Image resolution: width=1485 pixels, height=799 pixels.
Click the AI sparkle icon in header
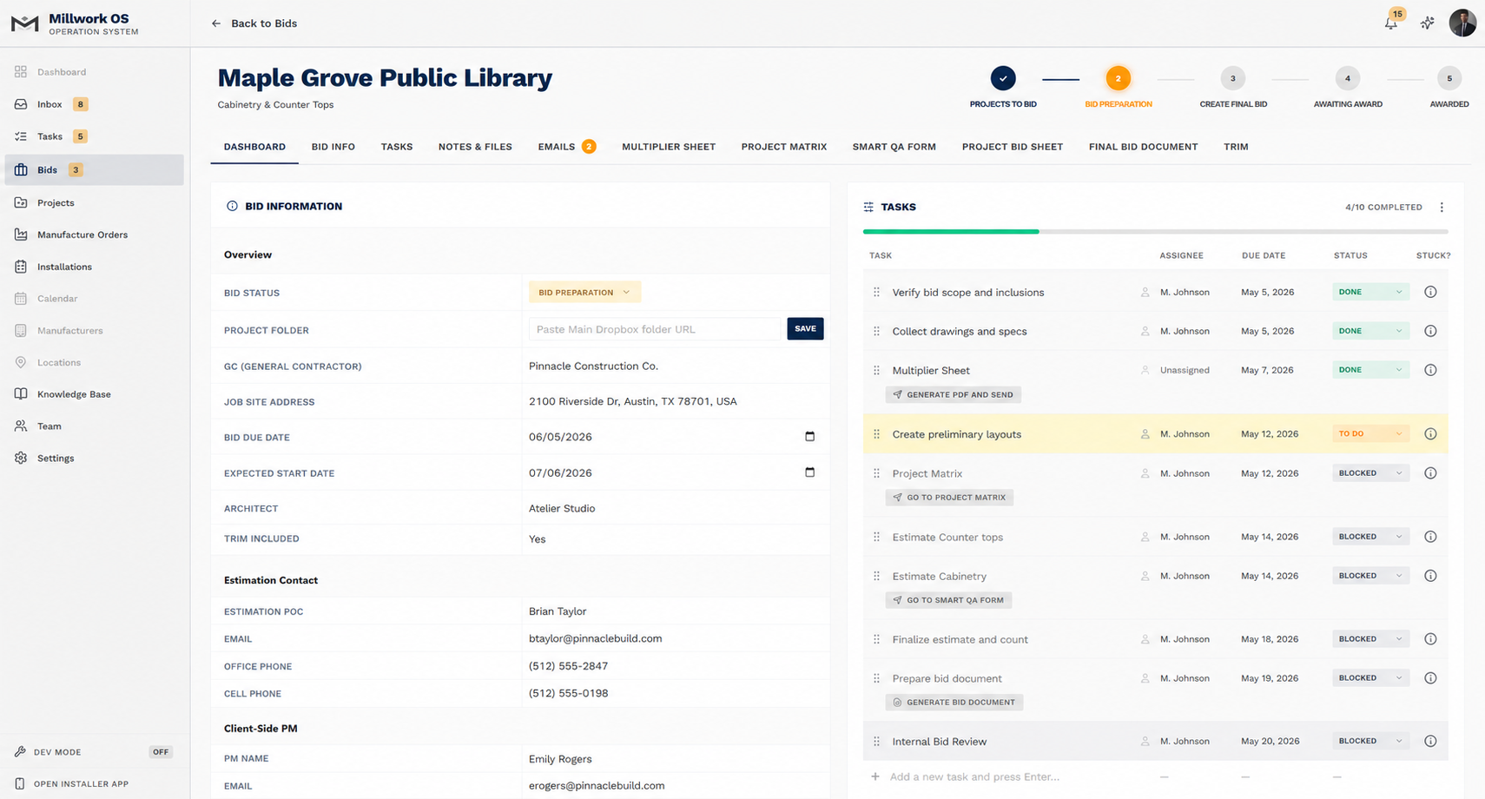pyautogui.click(x=1428, y=23)
